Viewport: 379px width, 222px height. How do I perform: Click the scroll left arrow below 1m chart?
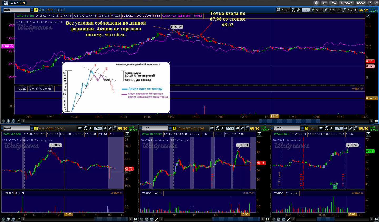[x=23, y=121]
